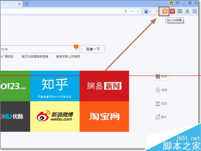Screen dimensions: 201x151
Task: Open the 知乎 site tile
Action: (55, 86)
